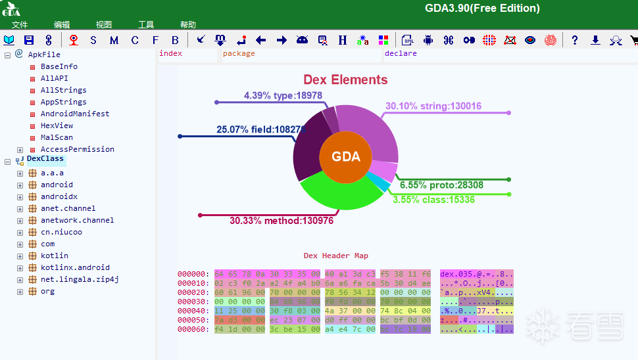Click the Android robot icon
Image resolution: width=638 pixels, height=360 pixels.
(428, 40)
